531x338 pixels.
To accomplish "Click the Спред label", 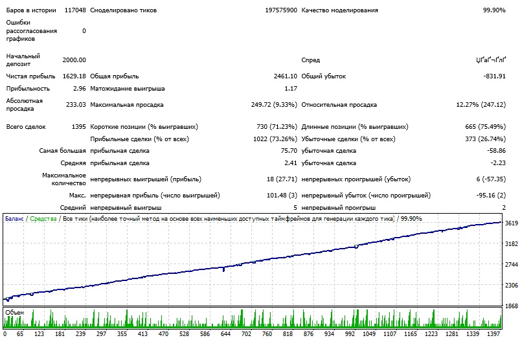I will coord(311,60).
